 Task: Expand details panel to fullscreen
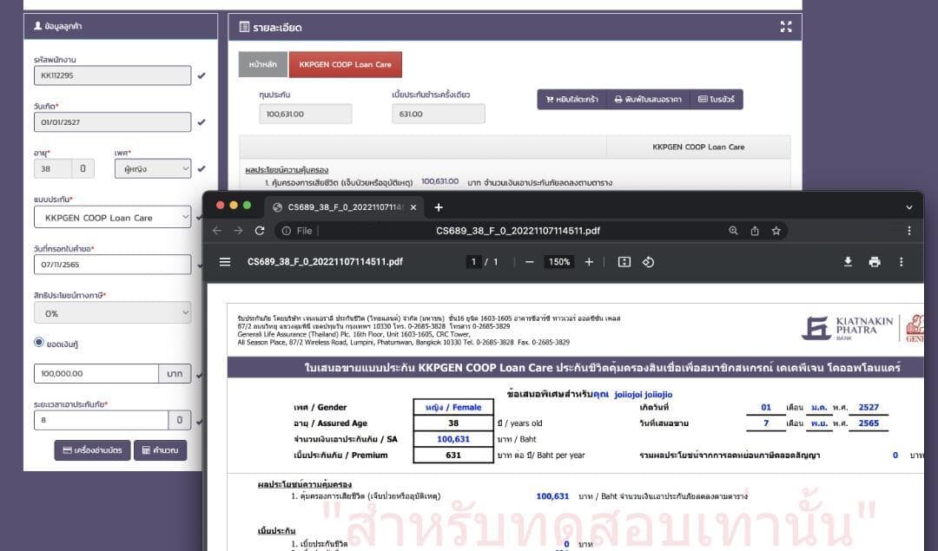click(x=786, y=27)
